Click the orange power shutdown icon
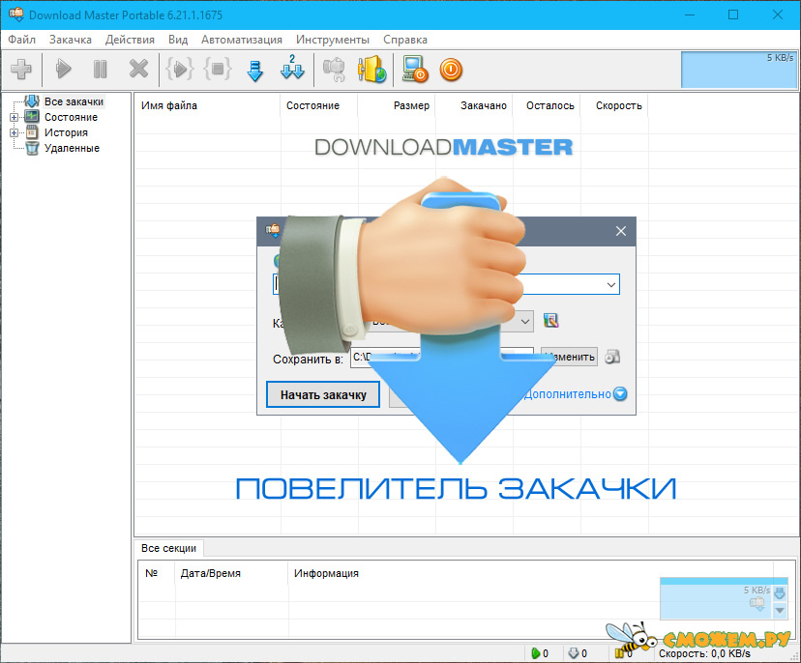Image resolution: width=801 pixels, height=663 pixels. tap(451, 70)
